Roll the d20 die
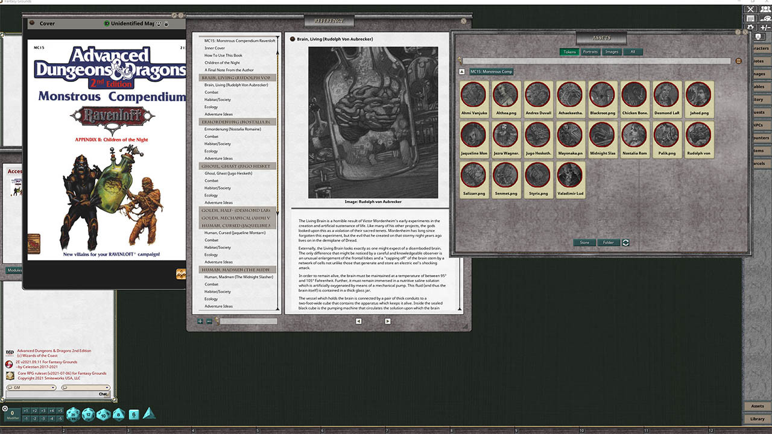Screen dimensions: 772x434 pyautogui.click(x=73, y=414)
